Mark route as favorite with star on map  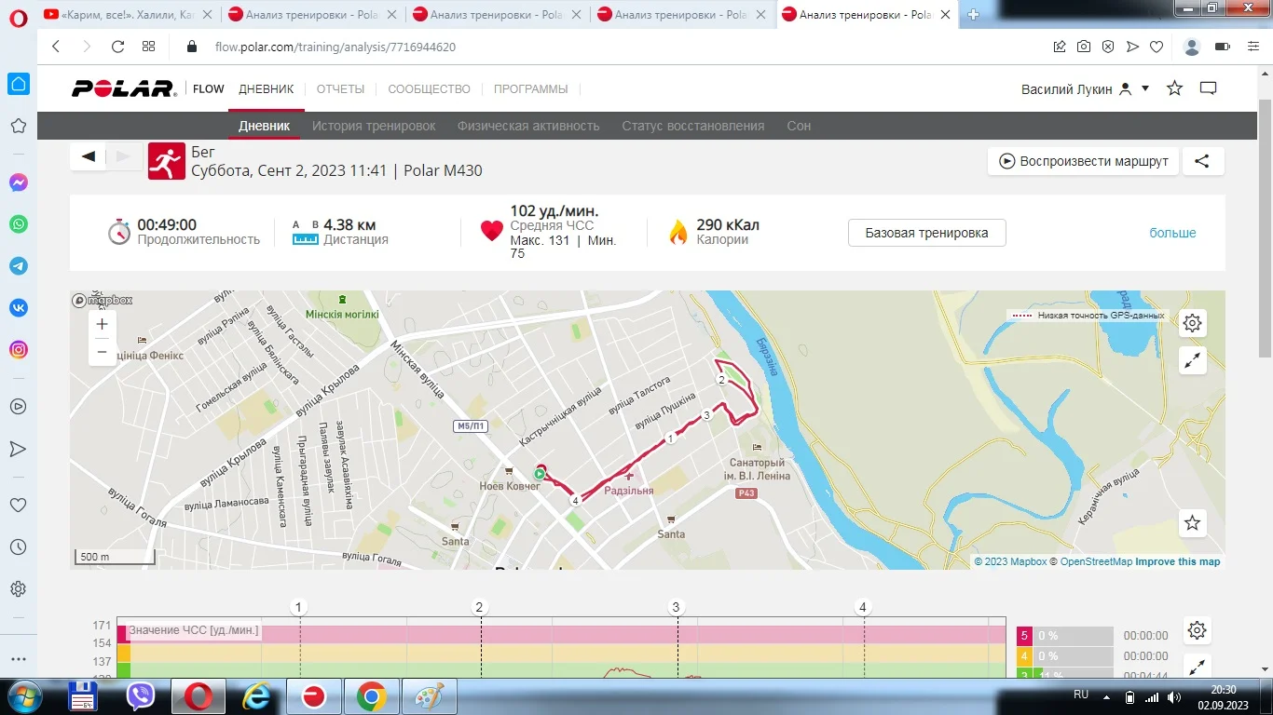point(1192,523)
